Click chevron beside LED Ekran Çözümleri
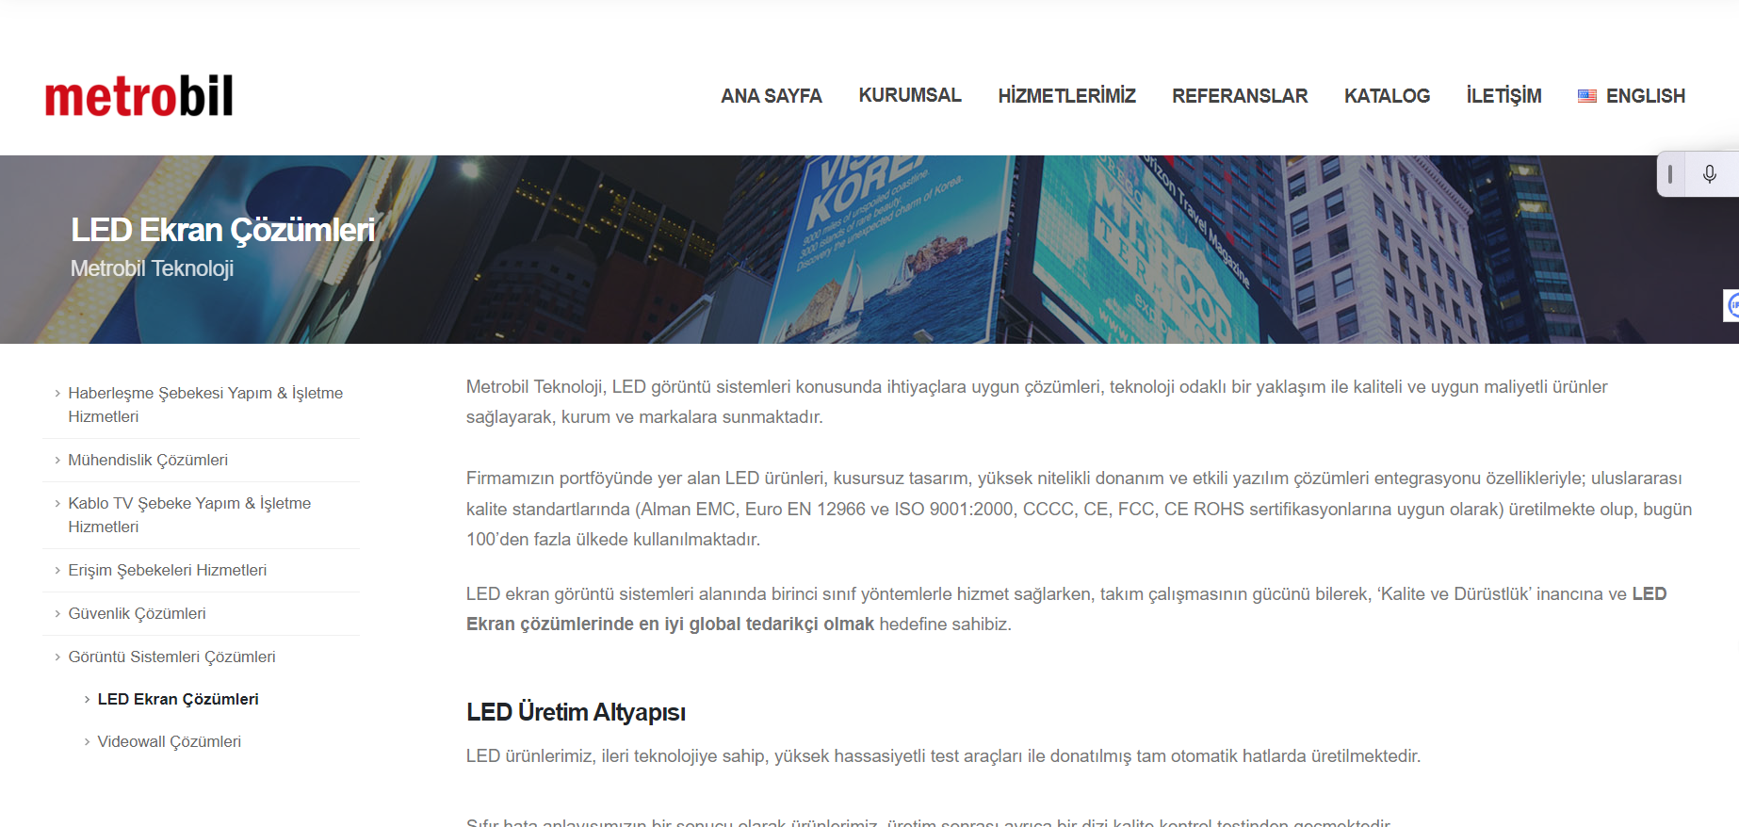The image size is (1739, 827). point(87,700)
